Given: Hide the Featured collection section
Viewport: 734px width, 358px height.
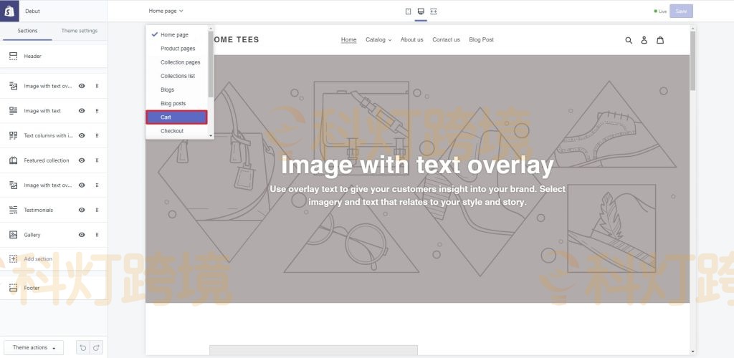Looking at the screenshot, I should click(x=82, y=160).
